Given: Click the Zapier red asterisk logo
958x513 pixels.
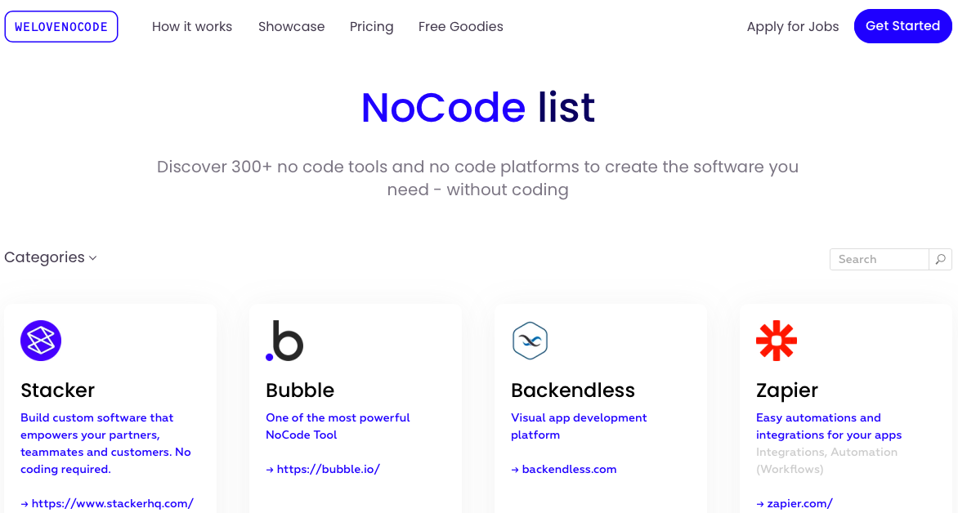Looking at the screenshot, I should click(777, 341).
